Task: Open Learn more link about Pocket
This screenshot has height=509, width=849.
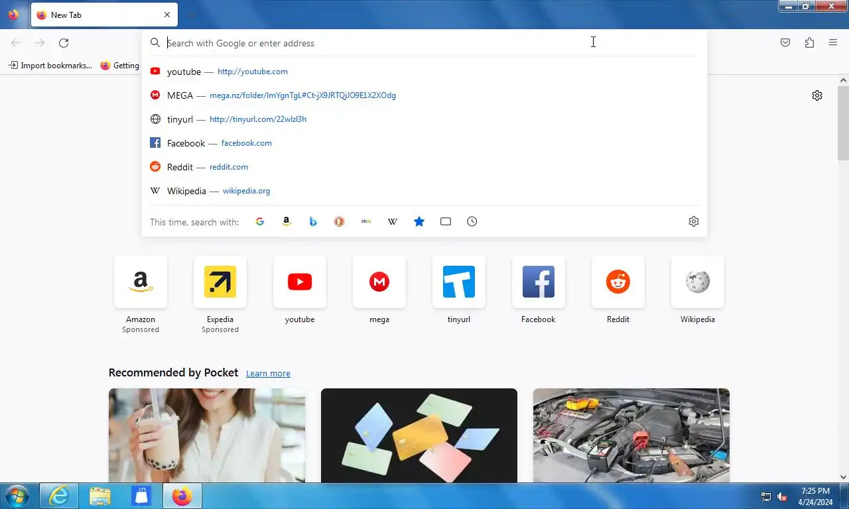Action: click(268, 374)
